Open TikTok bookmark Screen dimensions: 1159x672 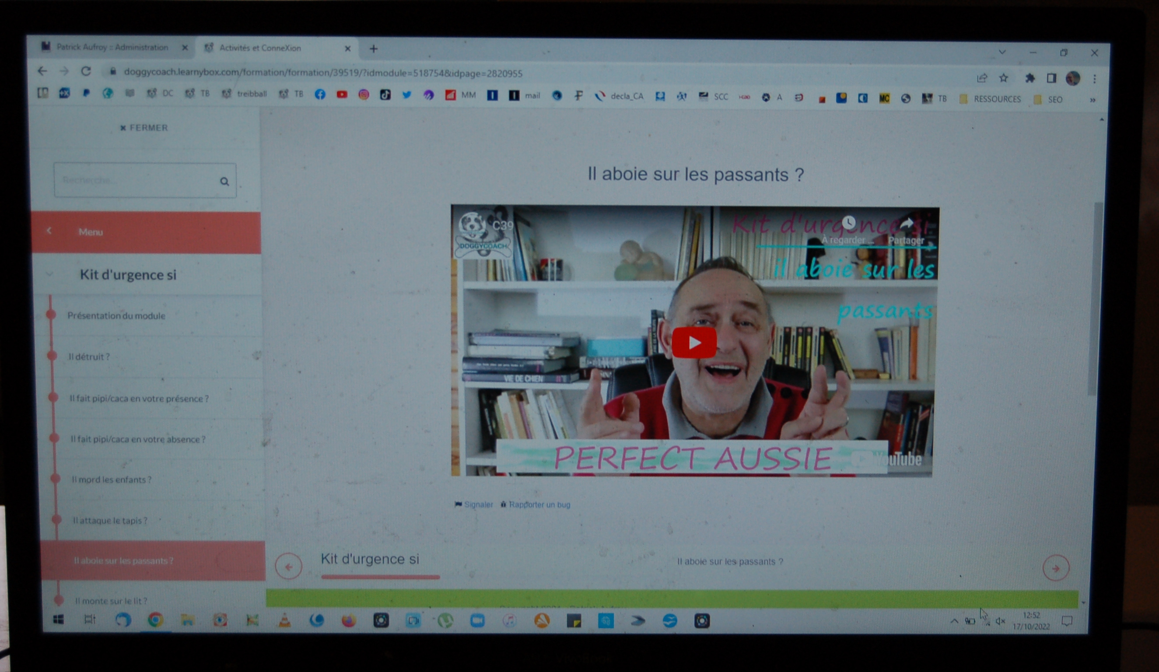[x=385, y=95]
